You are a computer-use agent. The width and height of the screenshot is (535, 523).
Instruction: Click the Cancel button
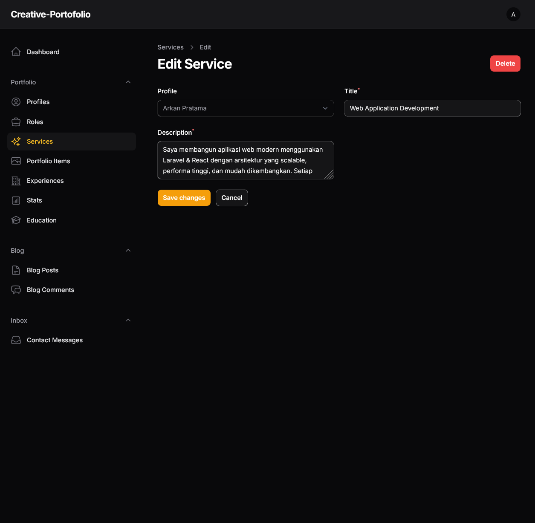(x=231, y=197)
